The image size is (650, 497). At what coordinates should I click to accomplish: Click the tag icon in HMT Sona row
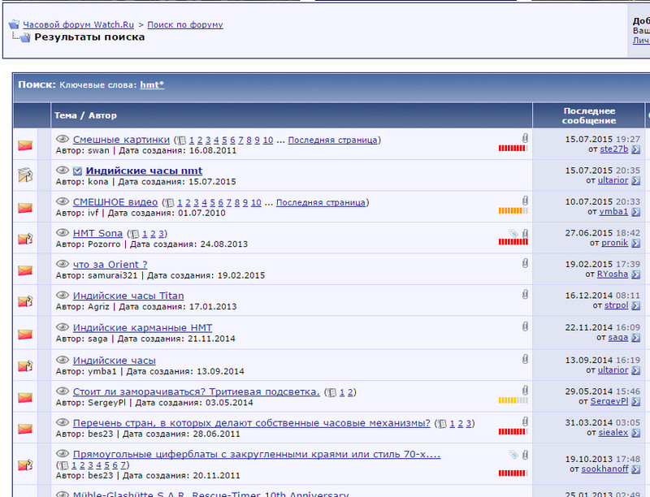(513, 233)
